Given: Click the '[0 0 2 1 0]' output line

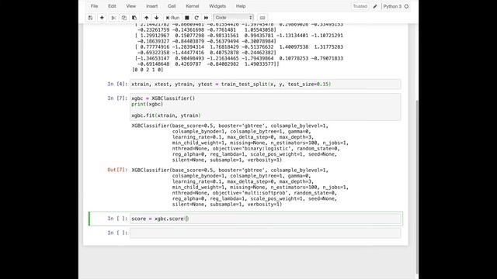Looking at the screenshot, I should coord(148,70).
